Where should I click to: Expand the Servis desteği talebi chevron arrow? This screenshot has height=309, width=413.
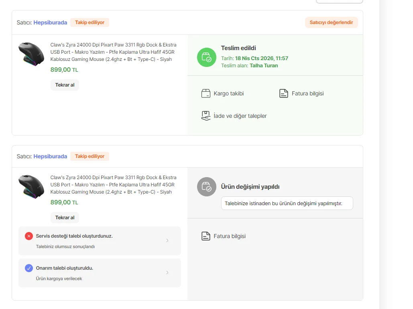click(167, 240)
